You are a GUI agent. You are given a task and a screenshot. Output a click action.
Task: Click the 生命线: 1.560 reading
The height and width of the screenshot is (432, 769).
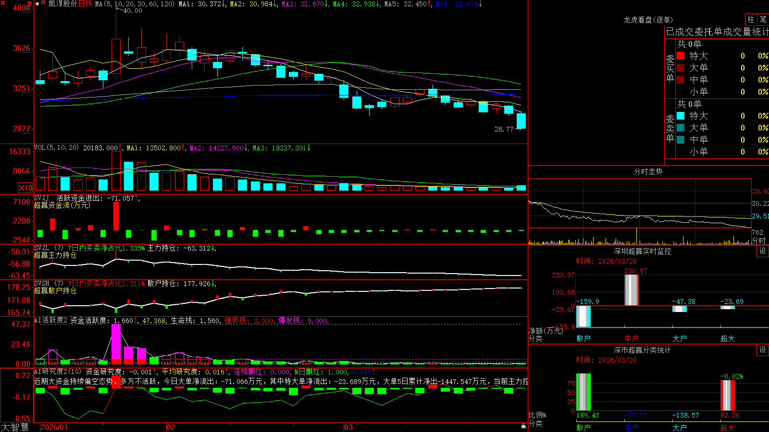click(196, 320)
